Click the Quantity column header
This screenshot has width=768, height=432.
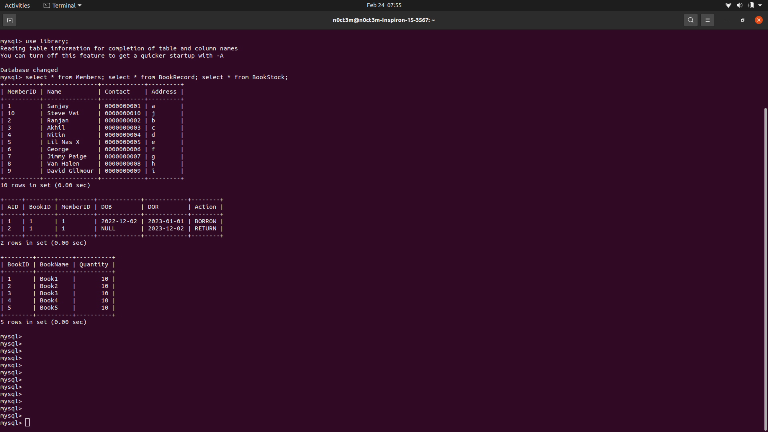pos(94,264)
